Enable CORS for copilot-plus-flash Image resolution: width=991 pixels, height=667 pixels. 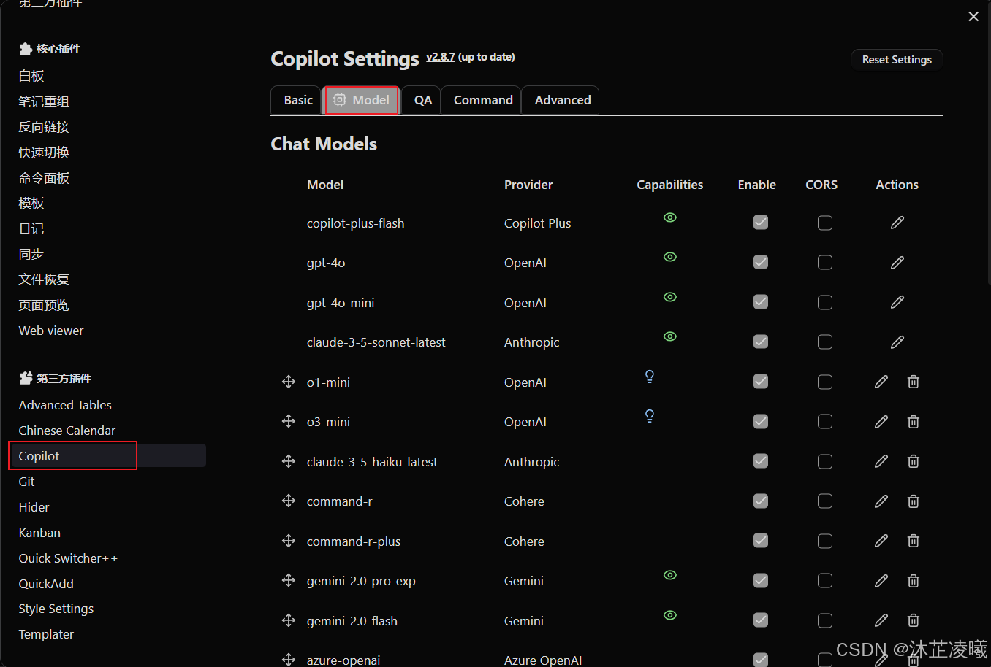click(825, 223)
